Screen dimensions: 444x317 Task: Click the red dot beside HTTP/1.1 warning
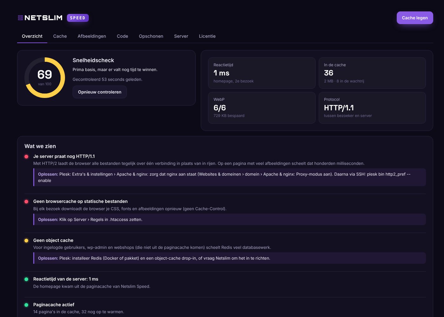(x=26, y=157)
